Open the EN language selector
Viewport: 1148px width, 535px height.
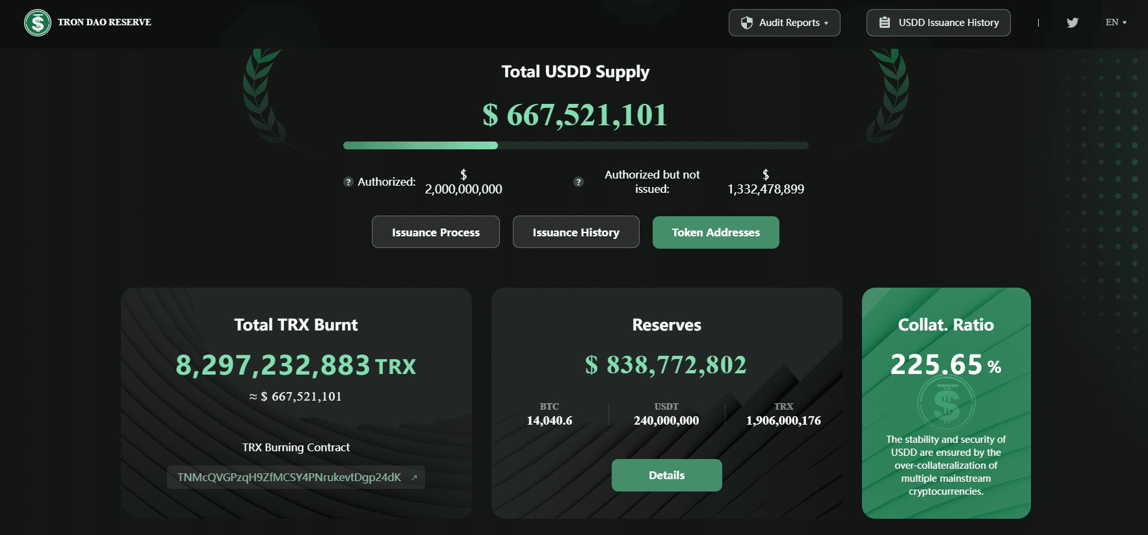coord(1116,22)
